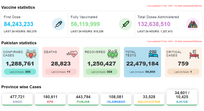The height and width of the screenshot is (111, 204).
Task: Click the Recovered green people icon
Action: tap(113, 54)
